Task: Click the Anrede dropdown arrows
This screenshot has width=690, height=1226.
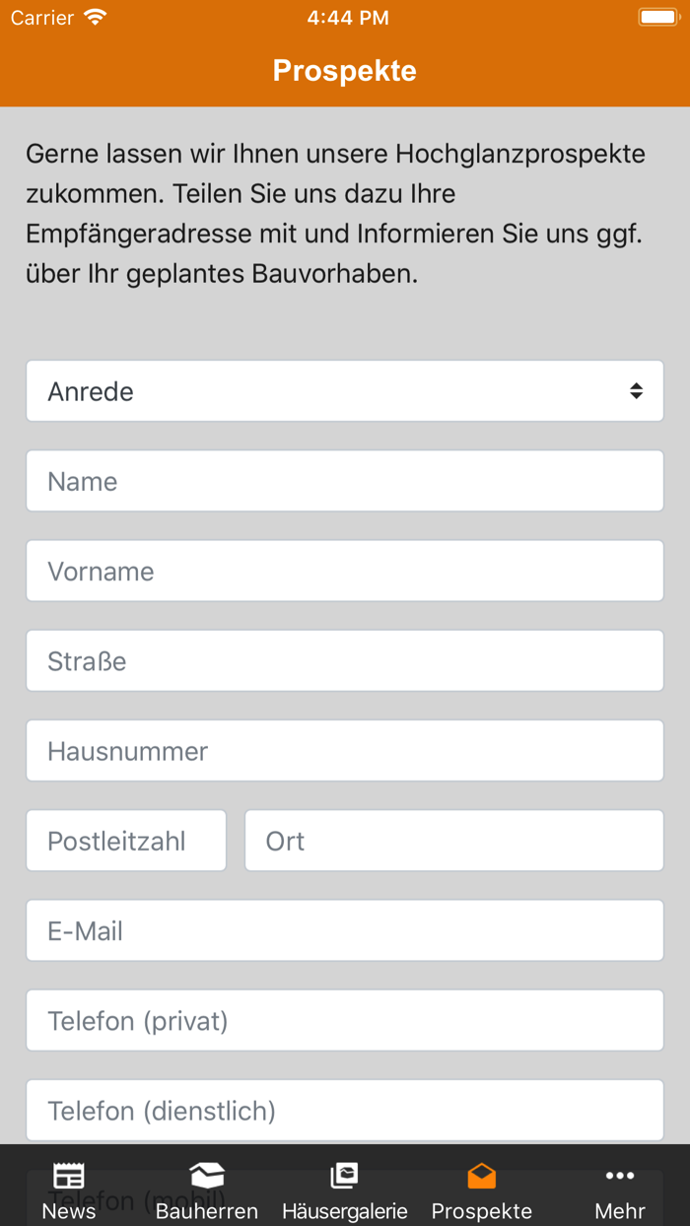Action: click(636, 391)
